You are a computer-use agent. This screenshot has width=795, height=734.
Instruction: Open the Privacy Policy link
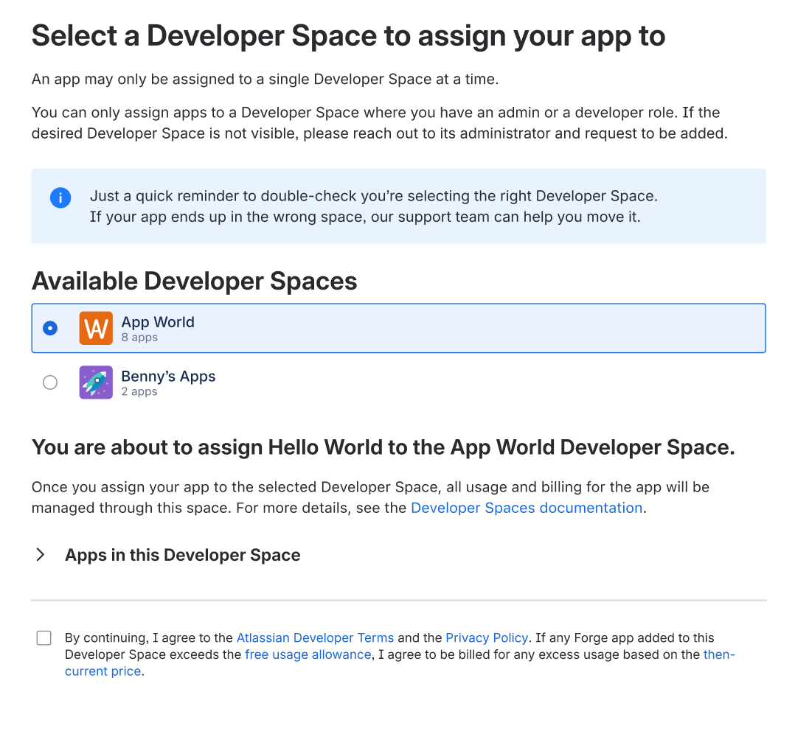pos(487,637)
